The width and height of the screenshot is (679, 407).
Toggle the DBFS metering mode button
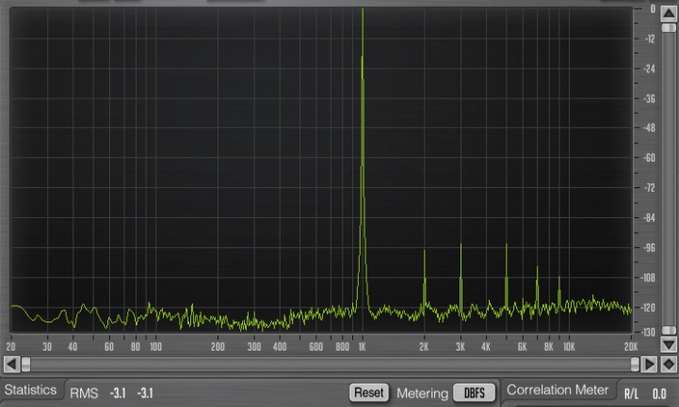click(475, 393)
